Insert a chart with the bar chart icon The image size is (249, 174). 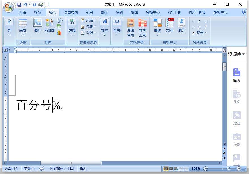pyautogui.click(x=59, y=33)
